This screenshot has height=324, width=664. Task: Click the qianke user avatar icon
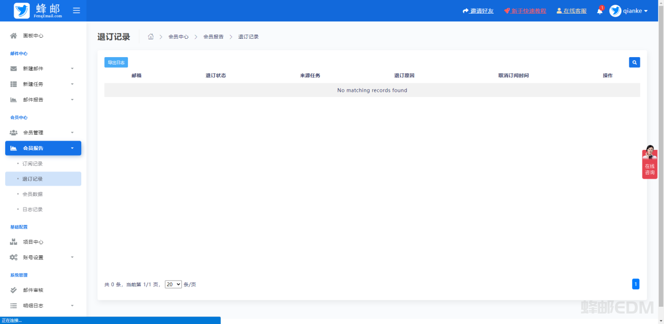click(615, 11)
